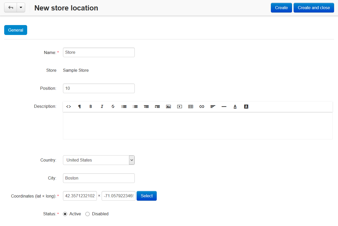Click the latitude coordinate field
The image size is (338, 226).
click(80, 196)
